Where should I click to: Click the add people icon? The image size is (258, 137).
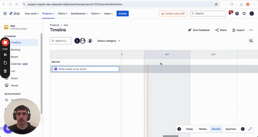point(90,41)
